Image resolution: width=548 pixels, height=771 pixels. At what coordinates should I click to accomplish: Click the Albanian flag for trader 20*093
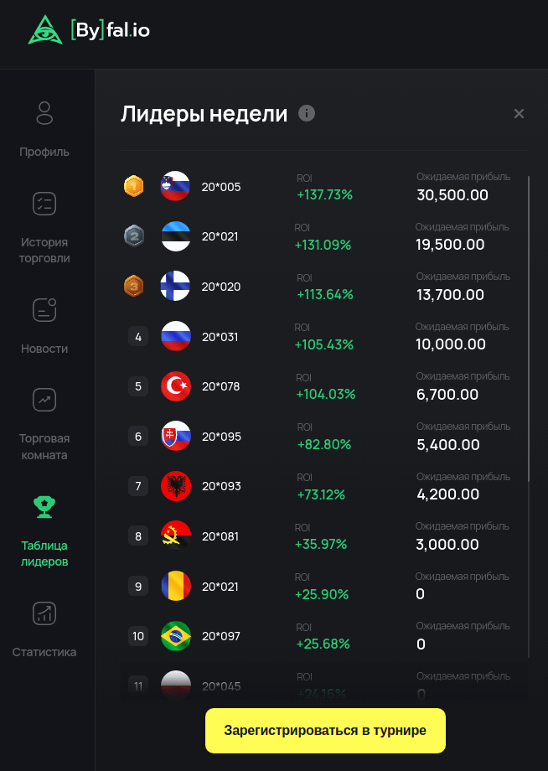point(176,486)
